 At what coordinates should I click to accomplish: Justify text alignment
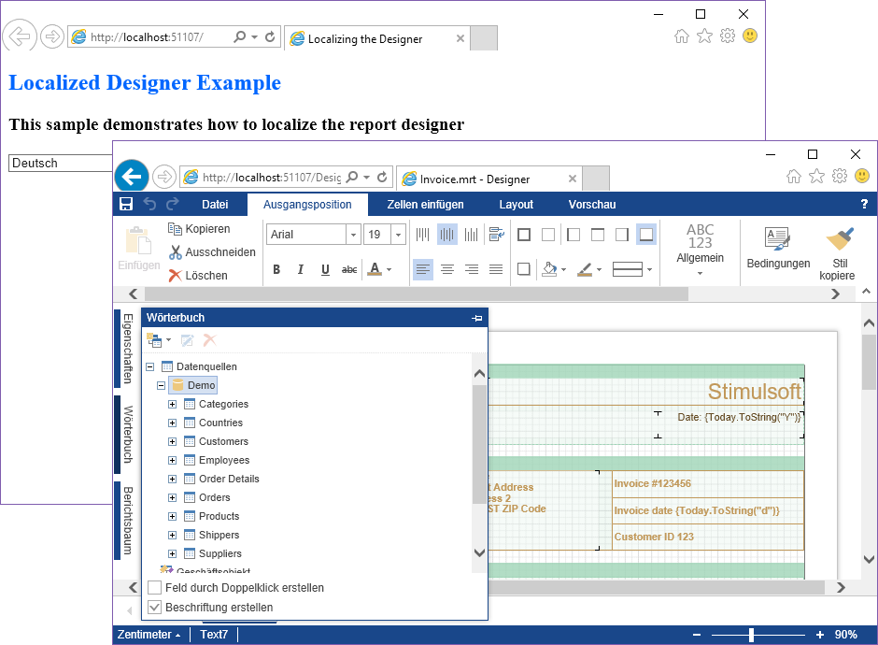[496, 269]
